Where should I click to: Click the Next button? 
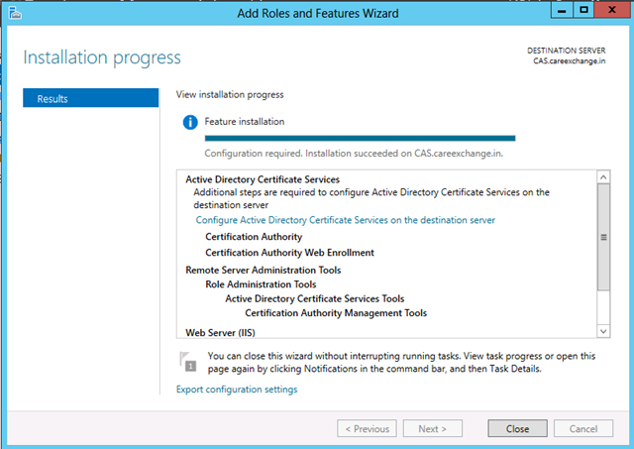click(x=433, y=428)
